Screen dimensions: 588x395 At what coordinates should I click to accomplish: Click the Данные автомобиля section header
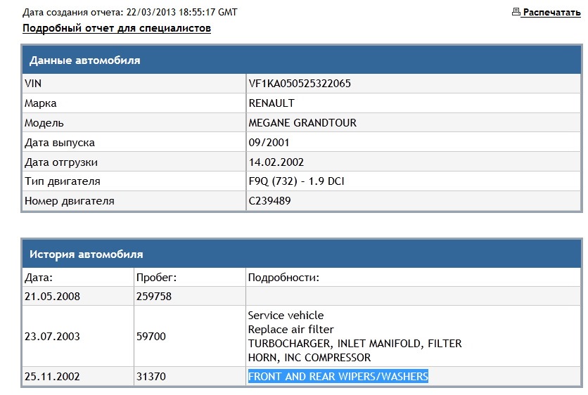(302, 60)
